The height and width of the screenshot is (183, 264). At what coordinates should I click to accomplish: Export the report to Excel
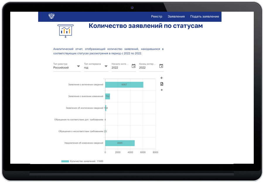[162, 84]
